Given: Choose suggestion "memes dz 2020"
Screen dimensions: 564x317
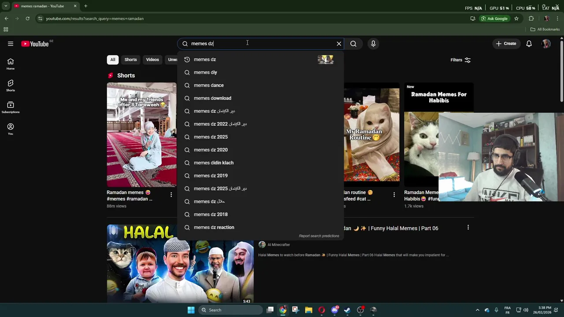Looking at the screenshot, I should (x=260, y=150).
